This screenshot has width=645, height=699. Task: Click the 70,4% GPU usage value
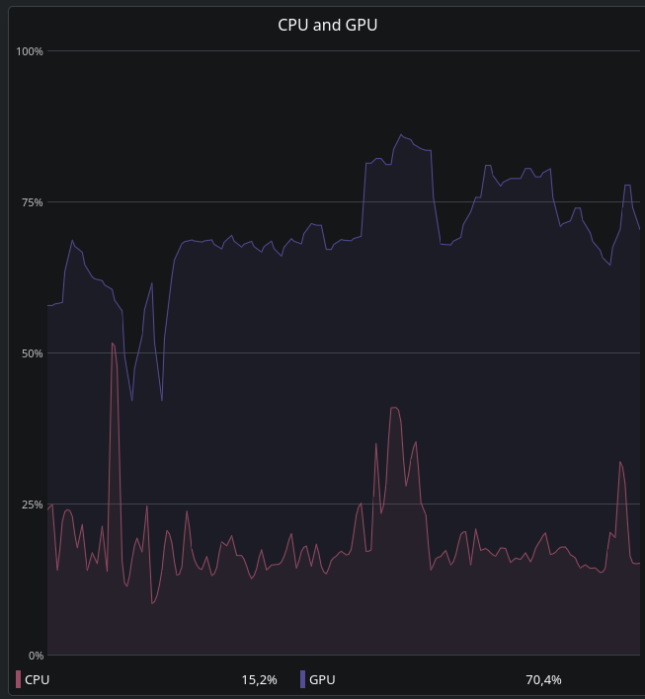pyautogui.click(x=543, y=680)
